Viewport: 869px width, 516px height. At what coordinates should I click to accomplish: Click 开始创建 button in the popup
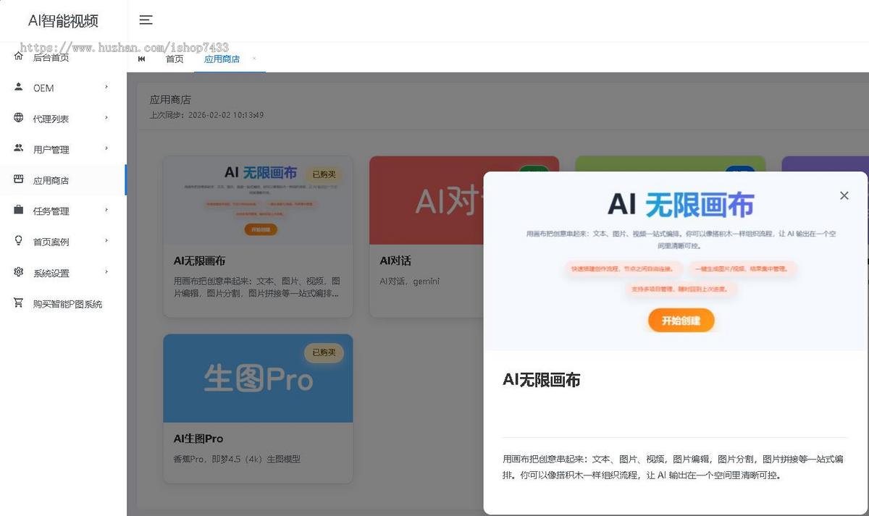coord(681,321)
